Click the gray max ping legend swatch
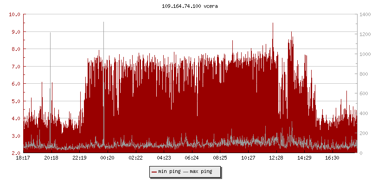 (x=186, y=172)
